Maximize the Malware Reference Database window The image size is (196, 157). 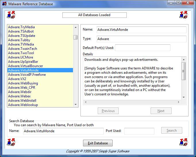tap(178, 3)
